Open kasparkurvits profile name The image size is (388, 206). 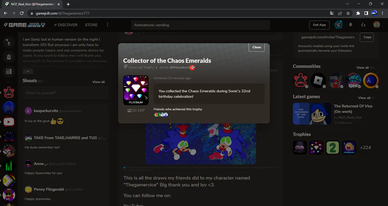tap(46, 111)
